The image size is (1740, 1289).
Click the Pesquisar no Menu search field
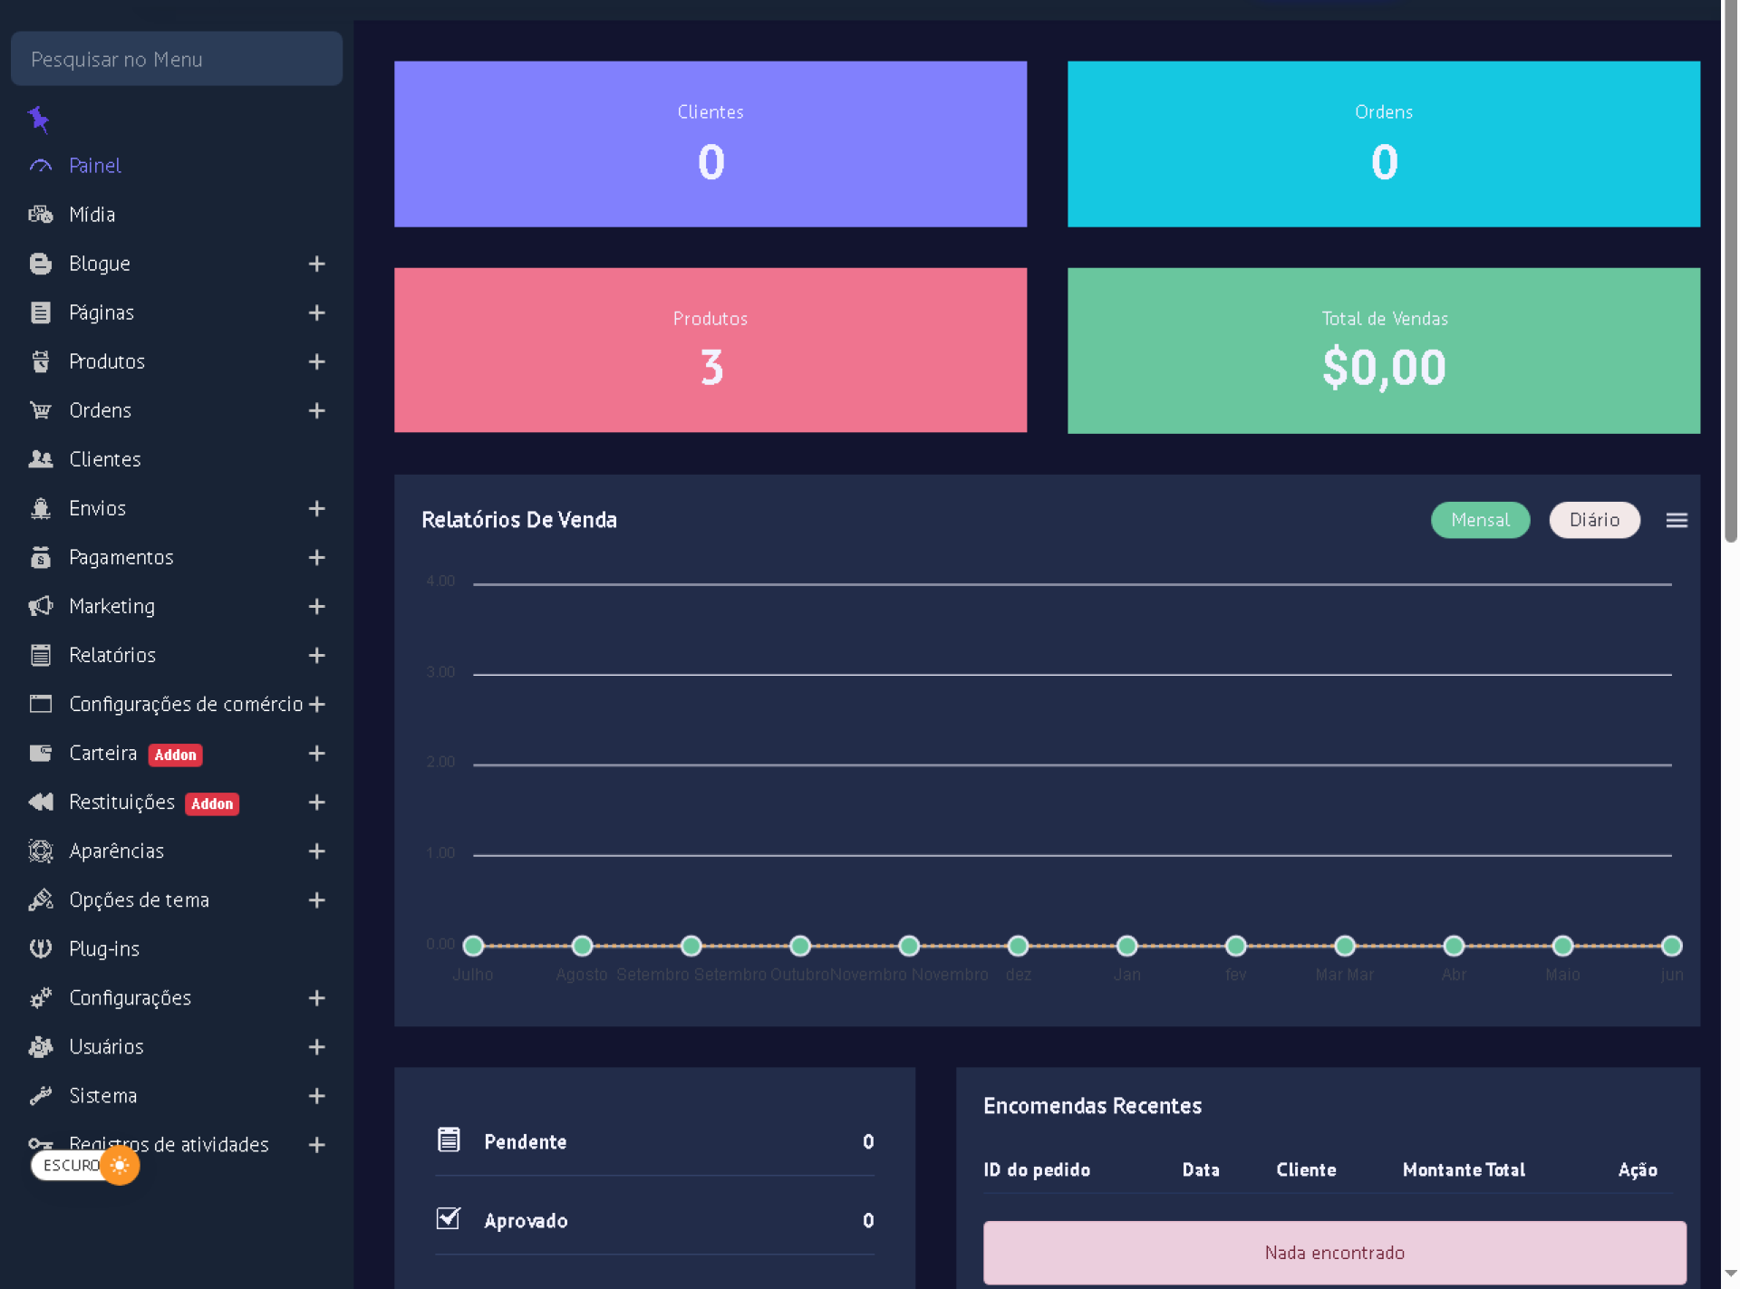point(177,59)
